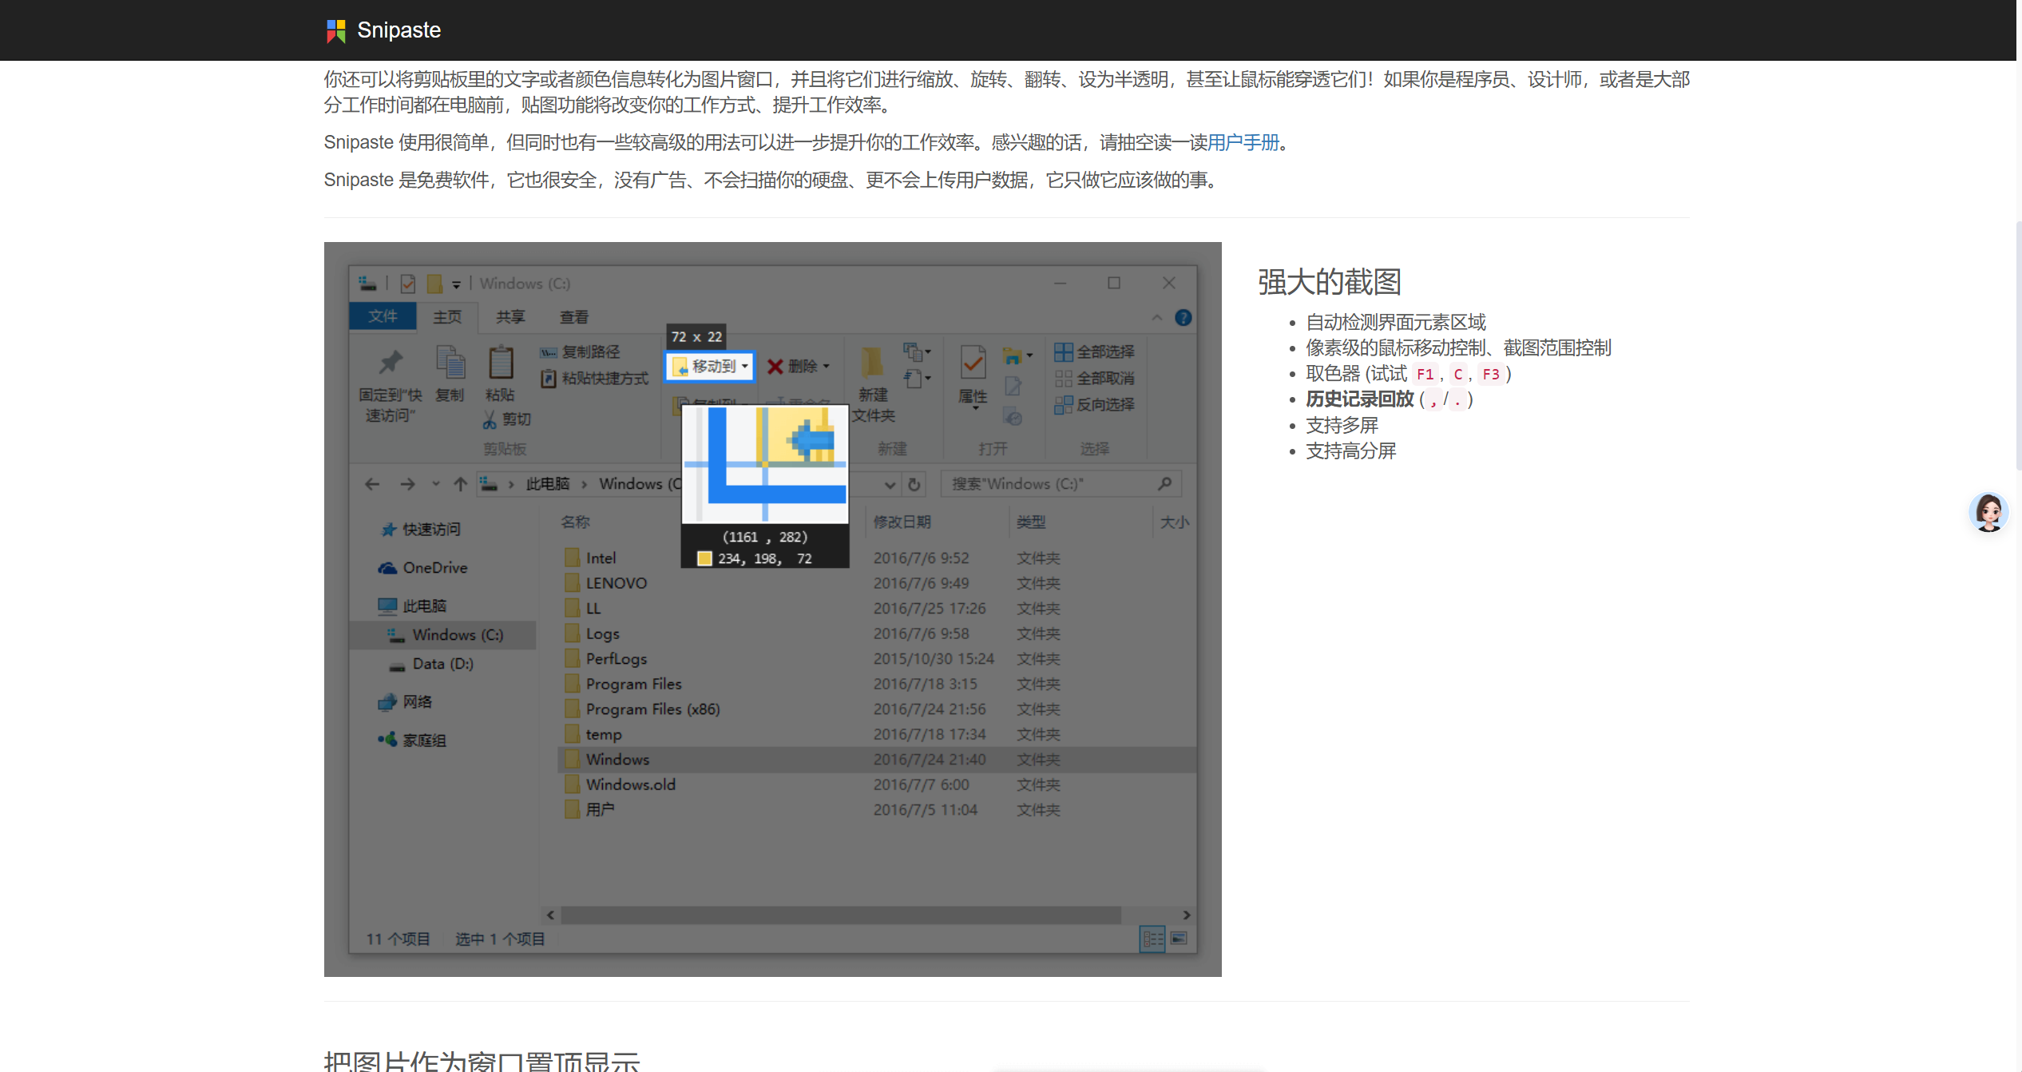Switch to the 共享 ribbon tab
Image resolution: width=2022 pixels, height=1072 pixels.
coord(510,317)
